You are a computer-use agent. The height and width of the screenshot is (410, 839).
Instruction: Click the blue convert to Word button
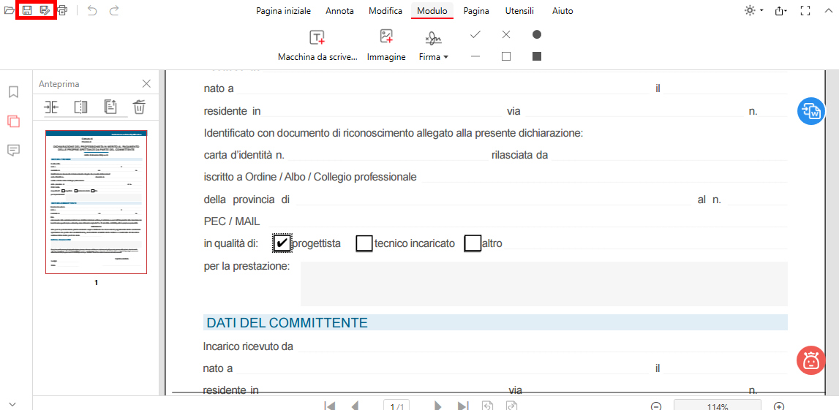(811, 111)
